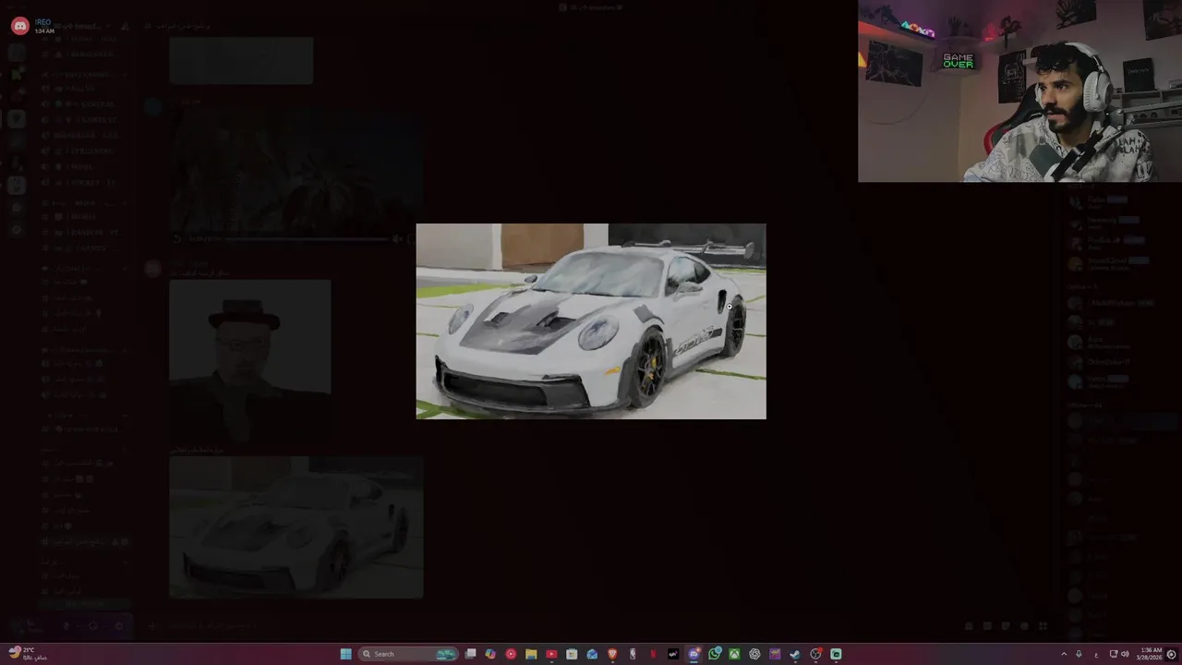Image resolution: width=1182 pixels, height=665 pixels.
Task: Open ChatGPT from the taskbar
Action: click(x=754, y=654)
